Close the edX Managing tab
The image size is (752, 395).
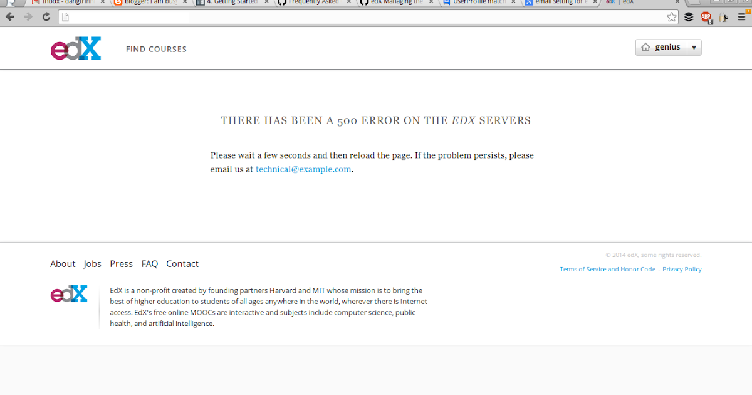pos(431,2)
